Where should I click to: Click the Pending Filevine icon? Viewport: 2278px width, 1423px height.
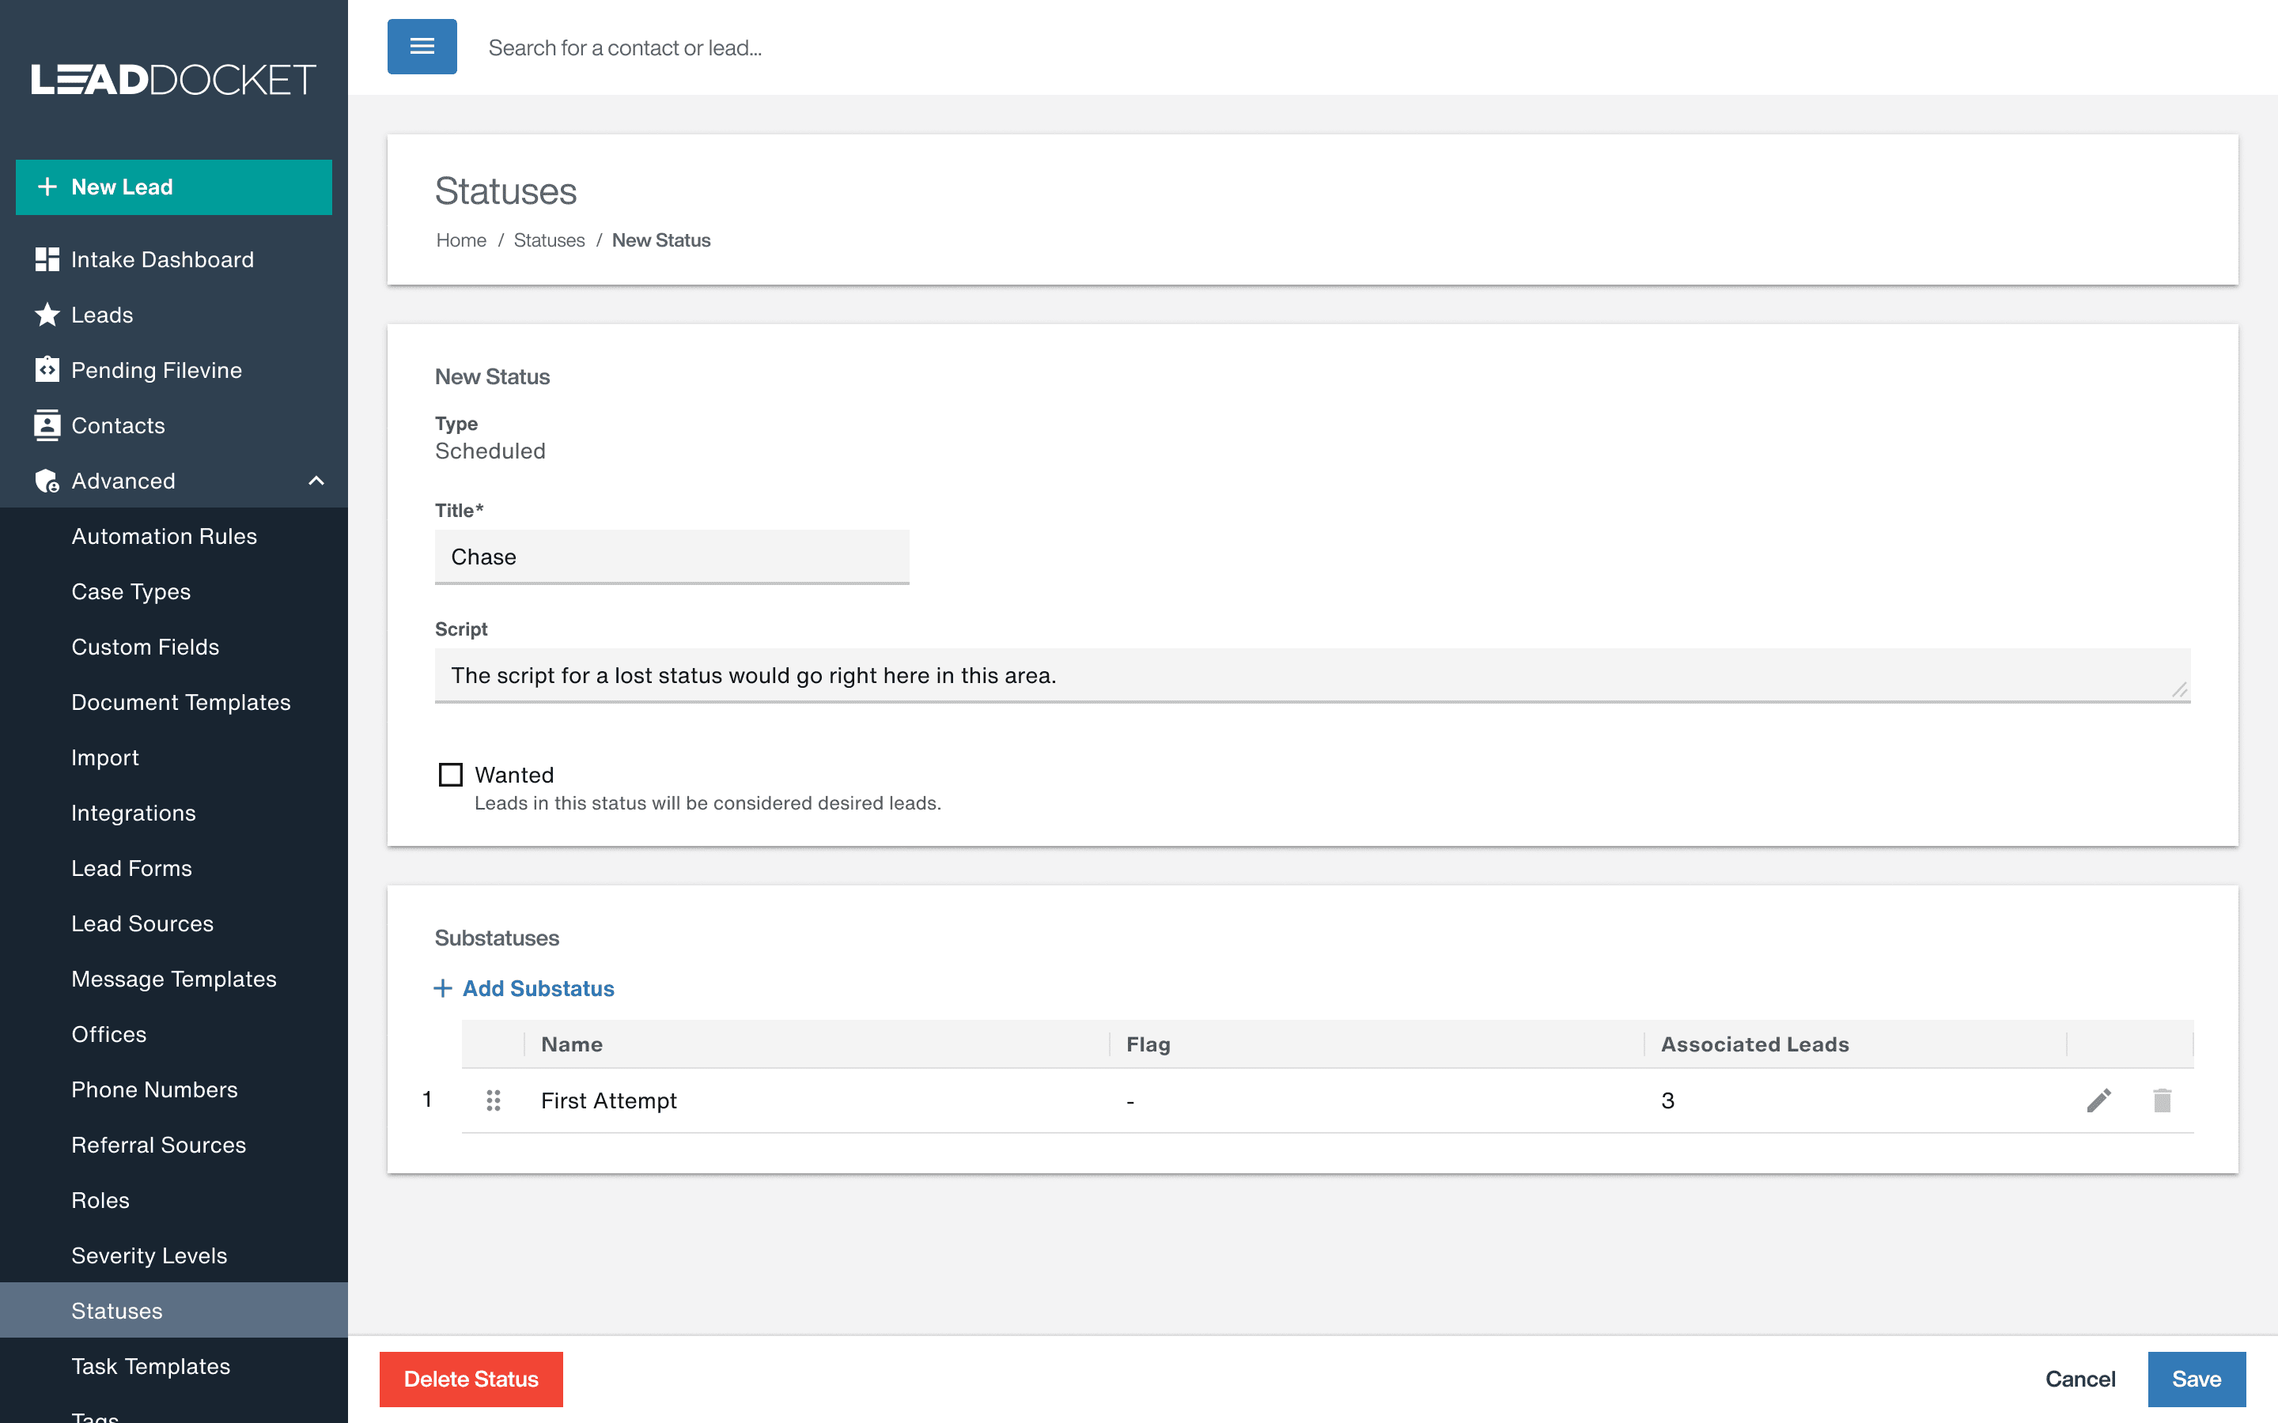47,369
